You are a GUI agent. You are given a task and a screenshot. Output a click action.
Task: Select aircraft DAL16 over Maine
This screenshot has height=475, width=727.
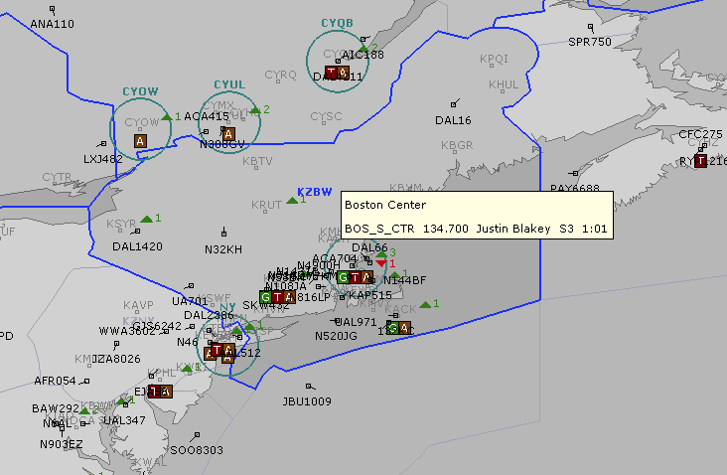[456, 103]
